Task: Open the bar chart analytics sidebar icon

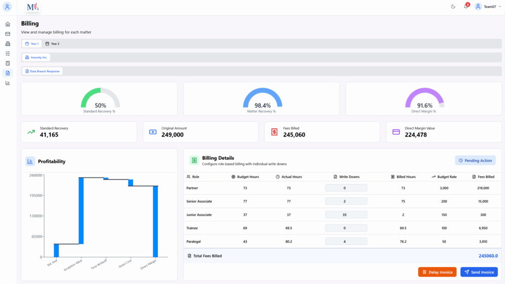Action: tap(7, 83)
